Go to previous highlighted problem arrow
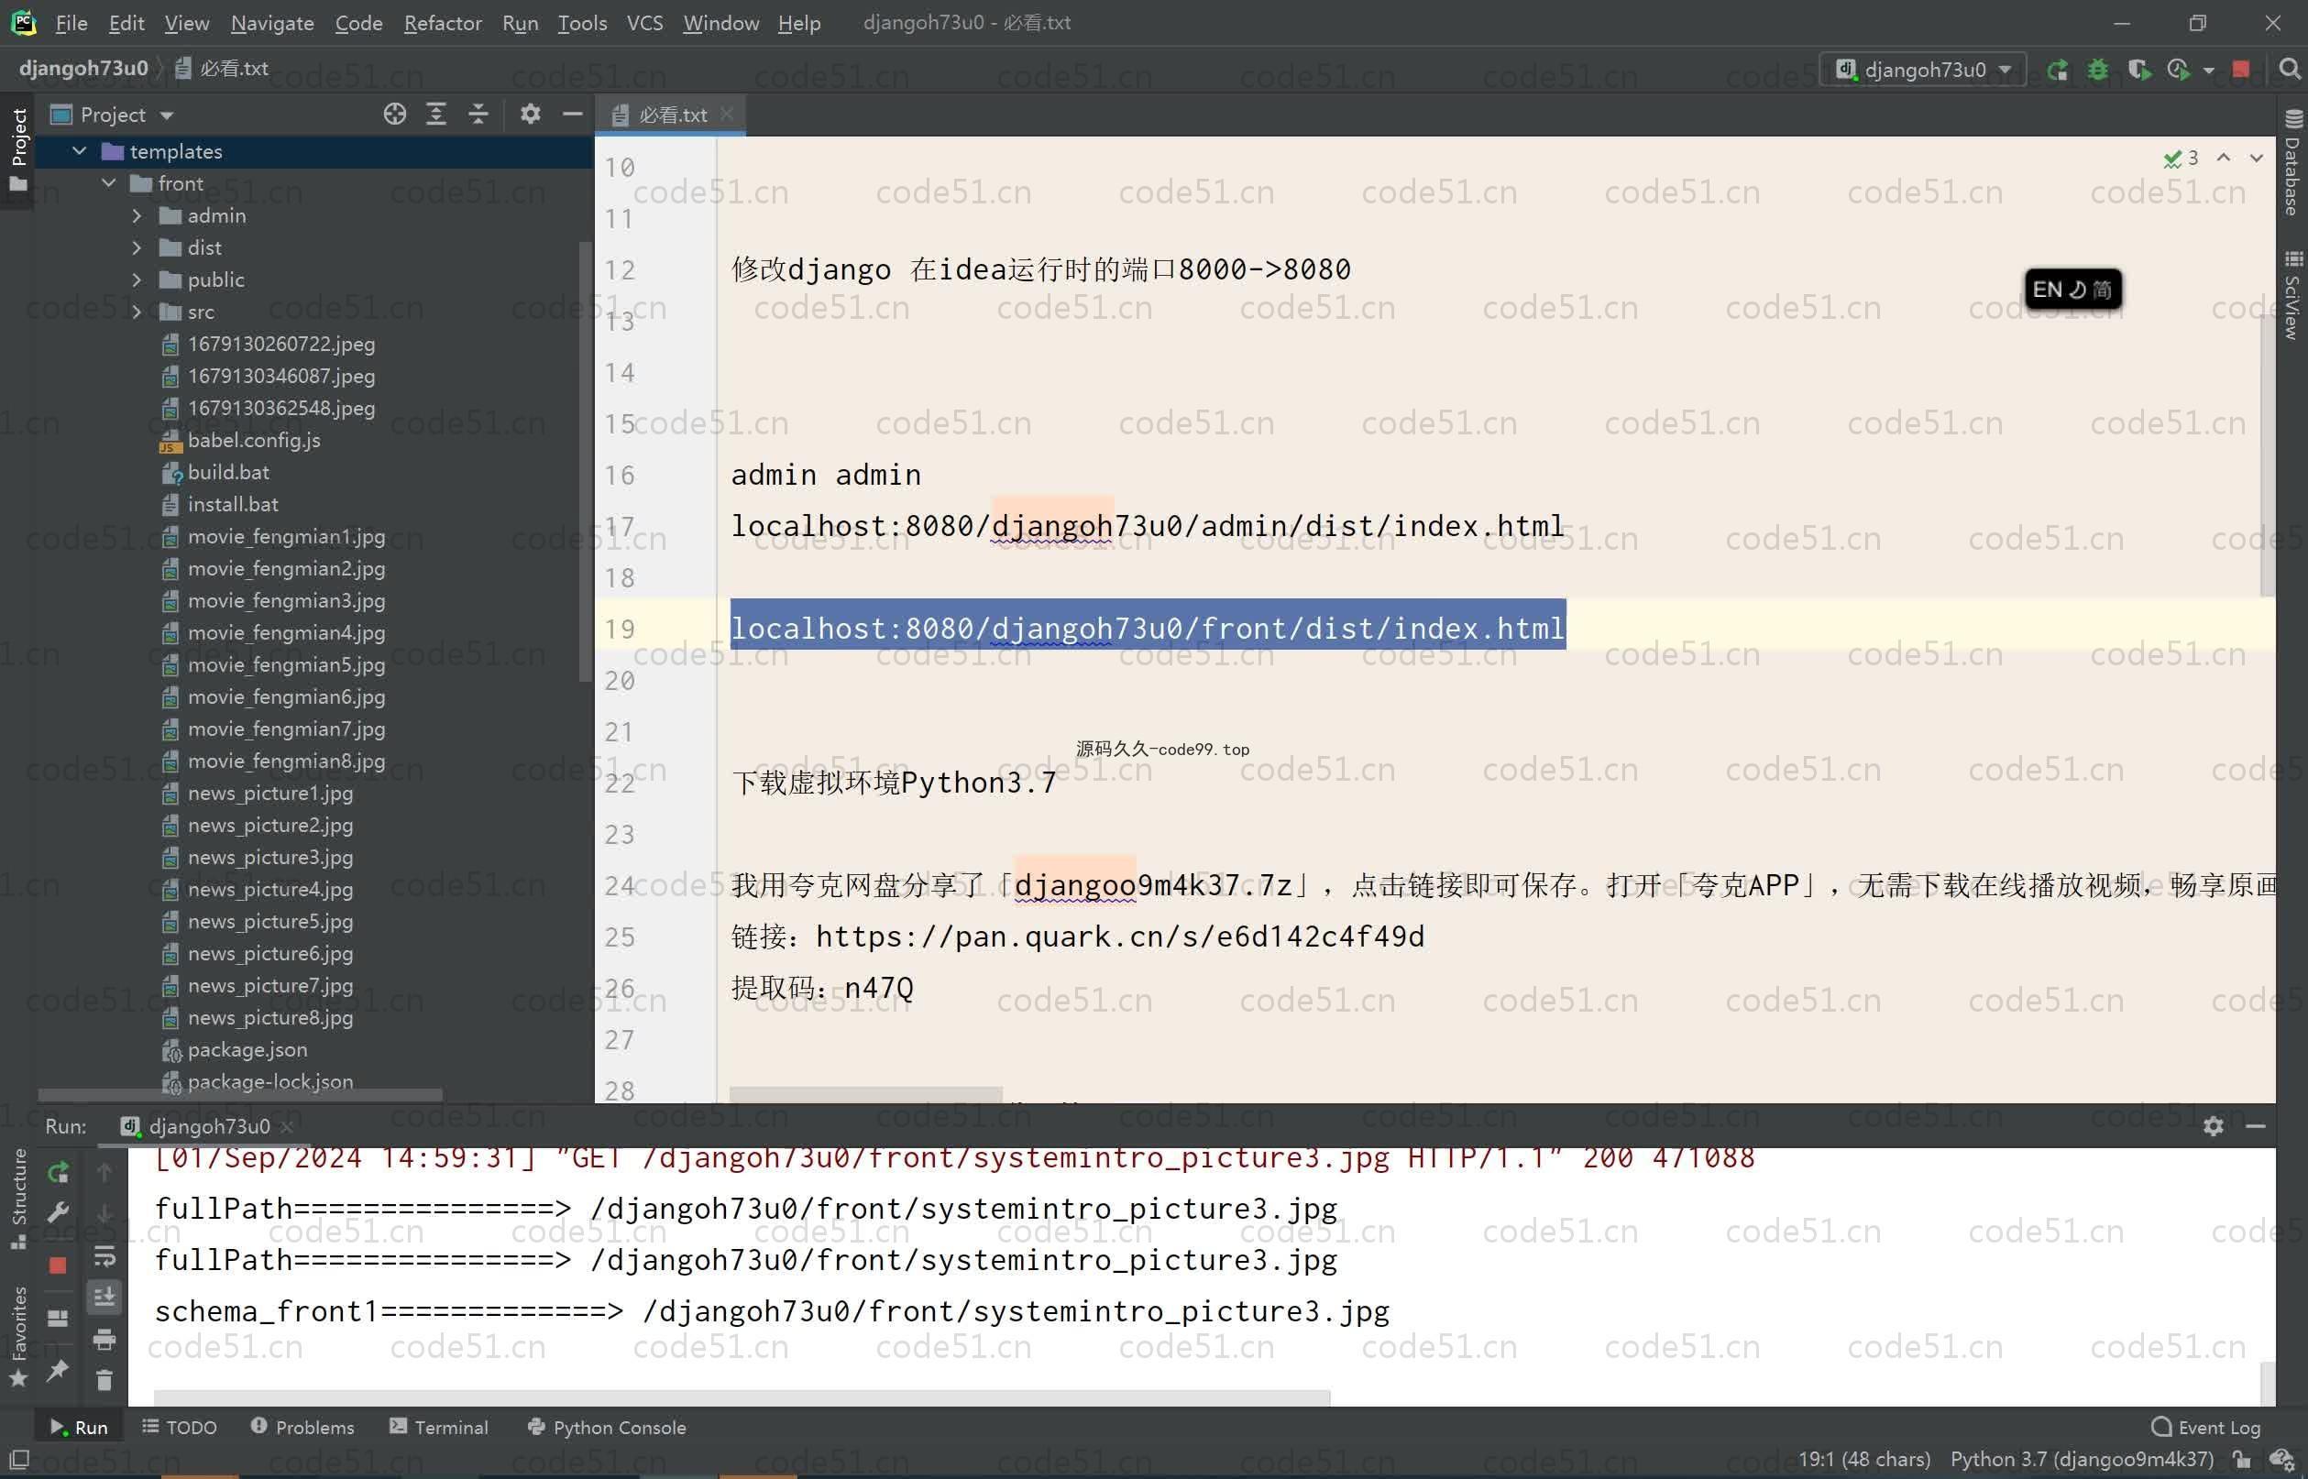Image resolution: width=2308 pixels, height=1479 pixels. 2224,159
